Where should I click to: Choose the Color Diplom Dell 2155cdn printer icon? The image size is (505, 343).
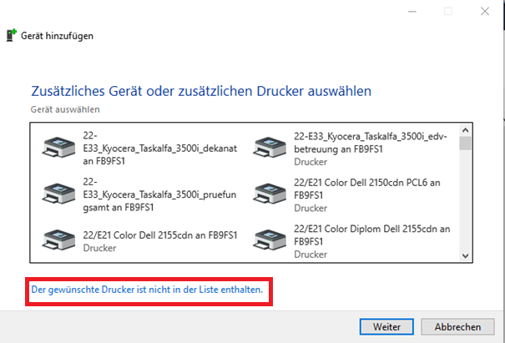(270, 240)
